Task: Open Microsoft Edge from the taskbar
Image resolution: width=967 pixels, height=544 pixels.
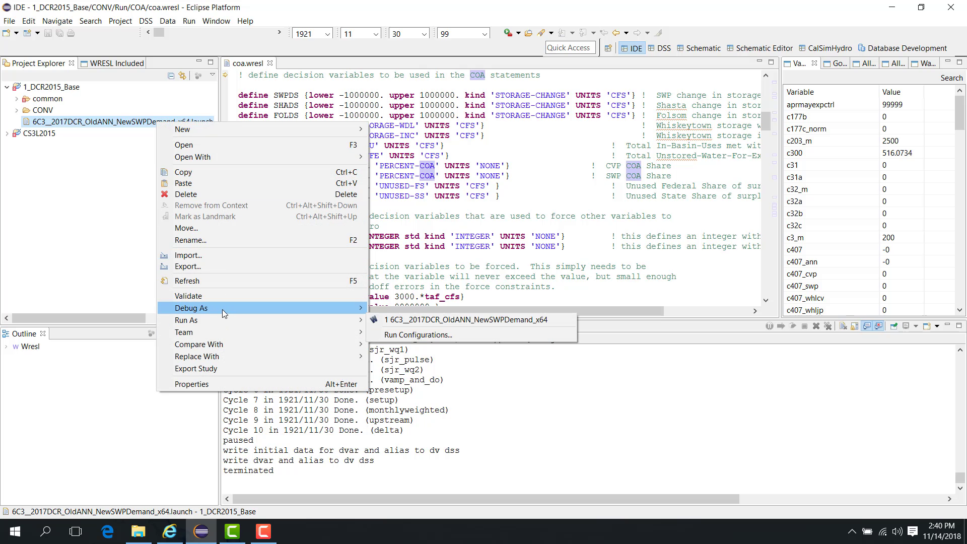Action: (107, 531)
